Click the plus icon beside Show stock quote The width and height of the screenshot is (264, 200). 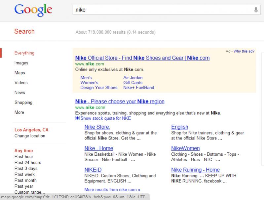(77, 118)
